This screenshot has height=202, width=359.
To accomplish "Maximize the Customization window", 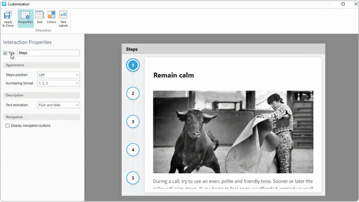I will click(x=343, y=4).
